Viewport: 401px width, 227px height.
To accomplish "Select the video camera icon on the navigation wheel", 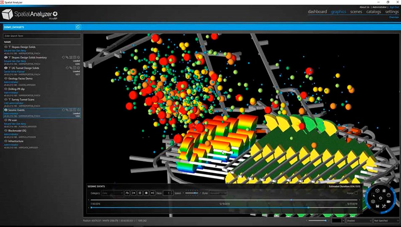I will 389,201.
